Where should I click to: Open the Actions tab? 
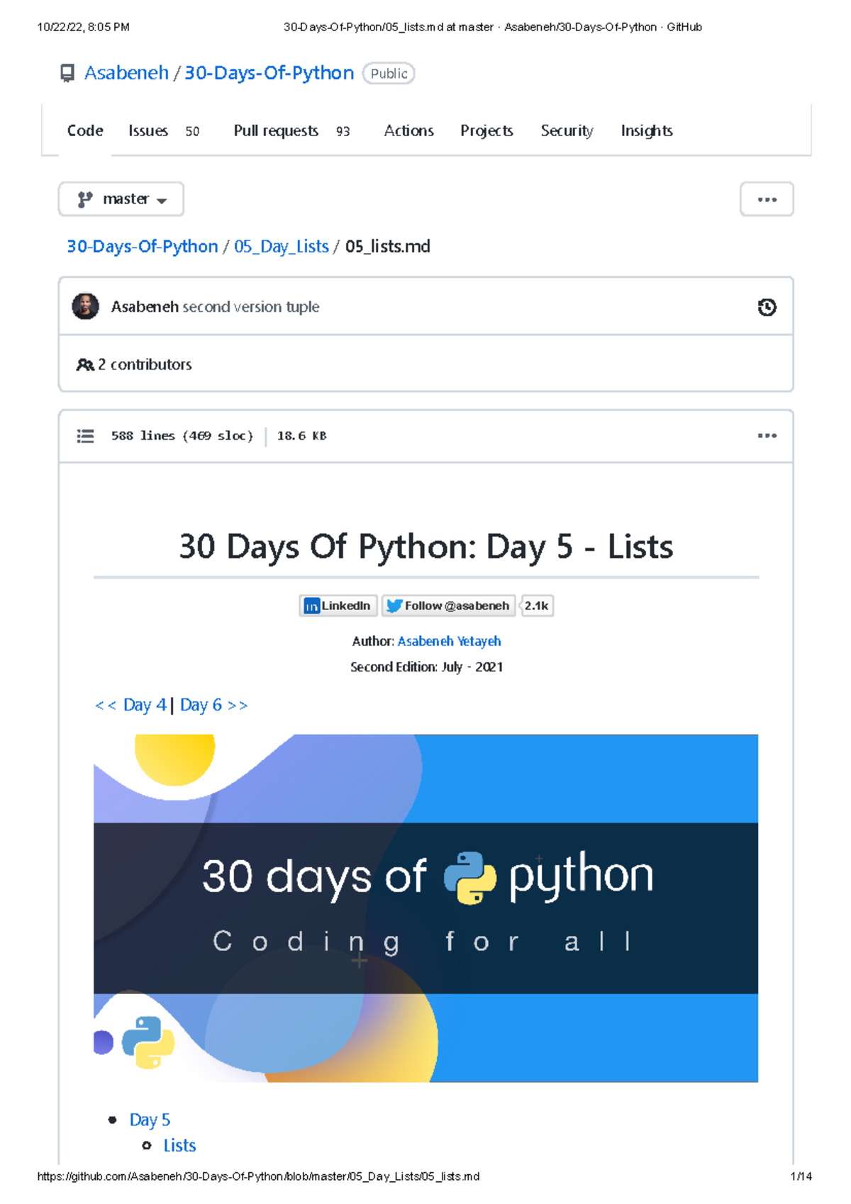tap(408, 131)
